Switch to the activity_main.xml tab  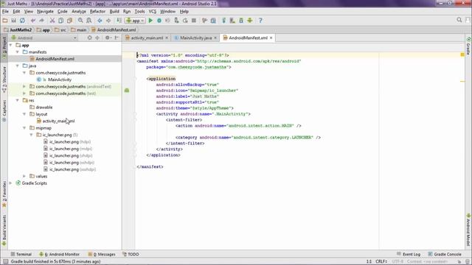pos(147,38)
